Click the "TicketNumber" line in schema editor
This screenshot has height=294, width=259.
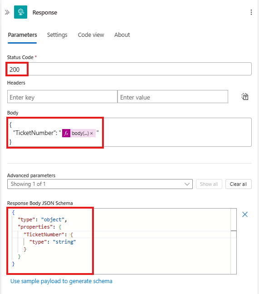point(48,234)
